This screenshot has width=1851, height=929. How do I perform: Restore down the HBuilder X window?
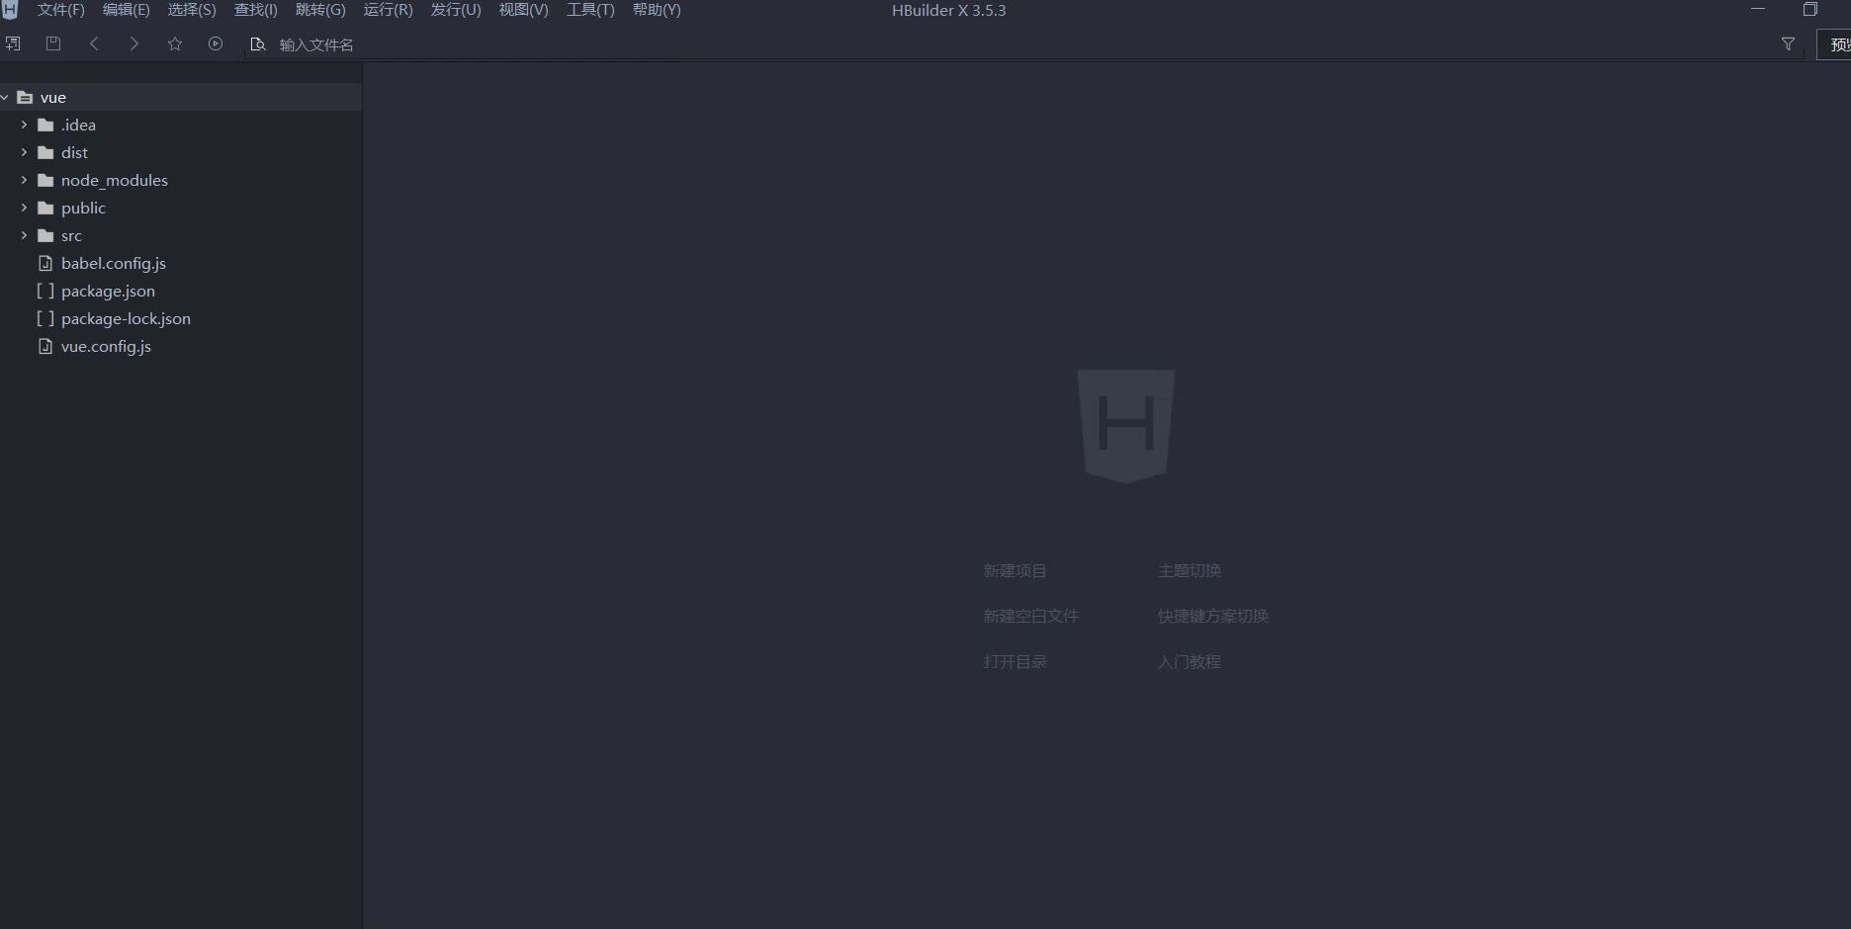pyautogui.click(x=1810, y=10)
